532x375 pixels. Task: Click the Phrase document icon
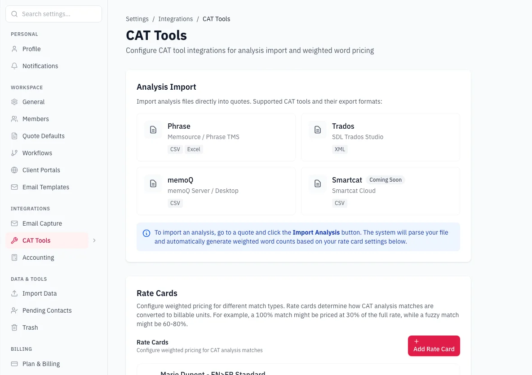point(153,129)
